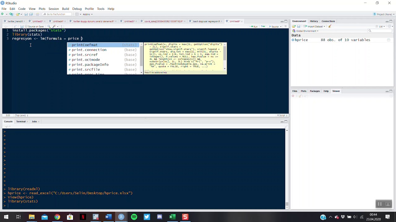Open Spotify from the taskbar
Screen dimensions: 396x222
[x=134, y=217]
